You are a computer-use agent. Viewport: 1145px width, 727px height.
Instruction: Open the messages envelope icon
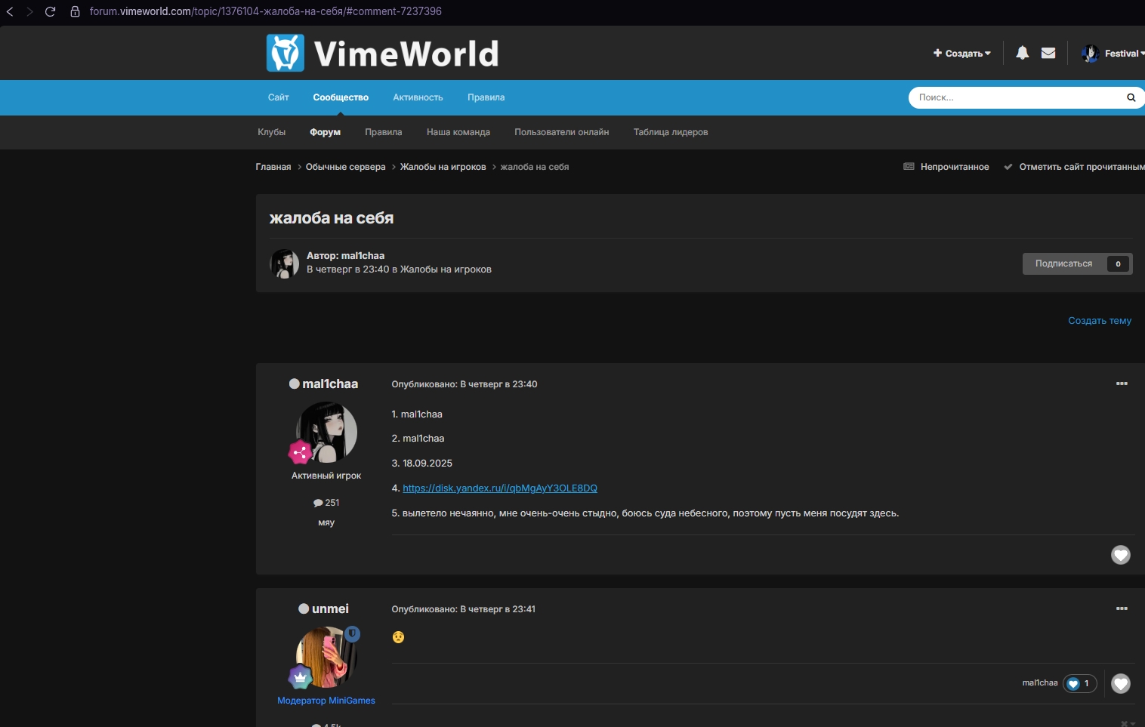pyautogui.click(x=1048, y=53)
